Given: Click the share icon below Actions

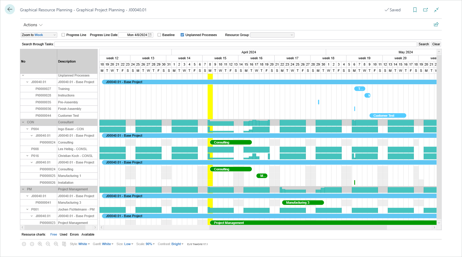Looking at the screenshot, I should 436,24.
